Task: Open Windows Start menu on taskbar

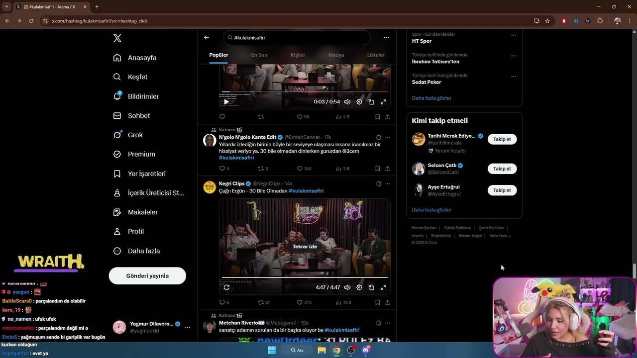Action: pyautogui.click(x=272, y=350)
